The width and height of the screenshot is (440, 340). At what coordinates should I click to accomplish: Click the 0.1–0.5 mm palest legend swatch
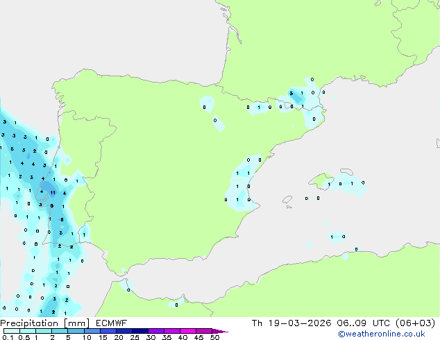[12, 331]
